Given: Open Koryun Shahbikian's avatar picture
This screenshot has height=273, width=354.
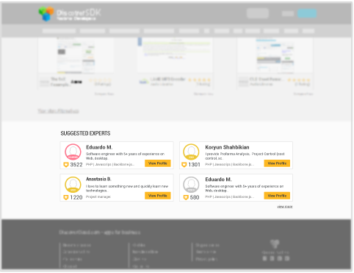Looking at the screenshot, I should (191, 152).
